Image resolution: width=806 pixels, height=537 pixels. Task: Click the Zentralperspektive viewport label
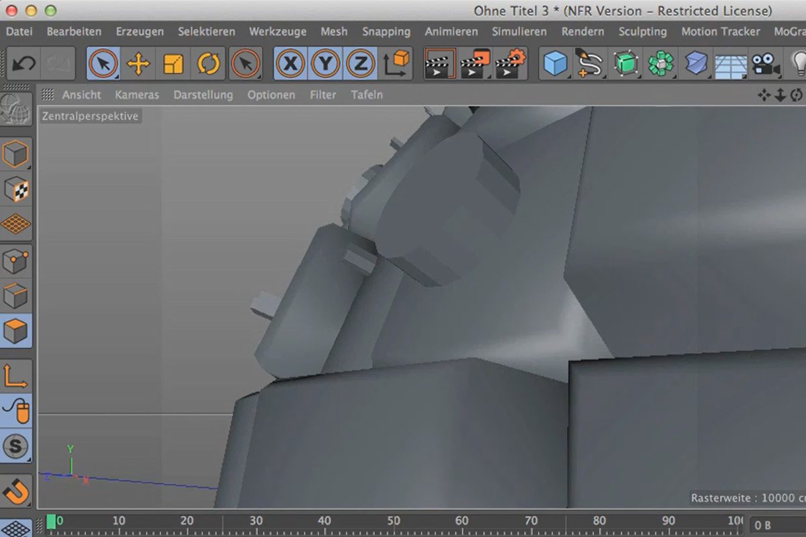tap(90, 116)
